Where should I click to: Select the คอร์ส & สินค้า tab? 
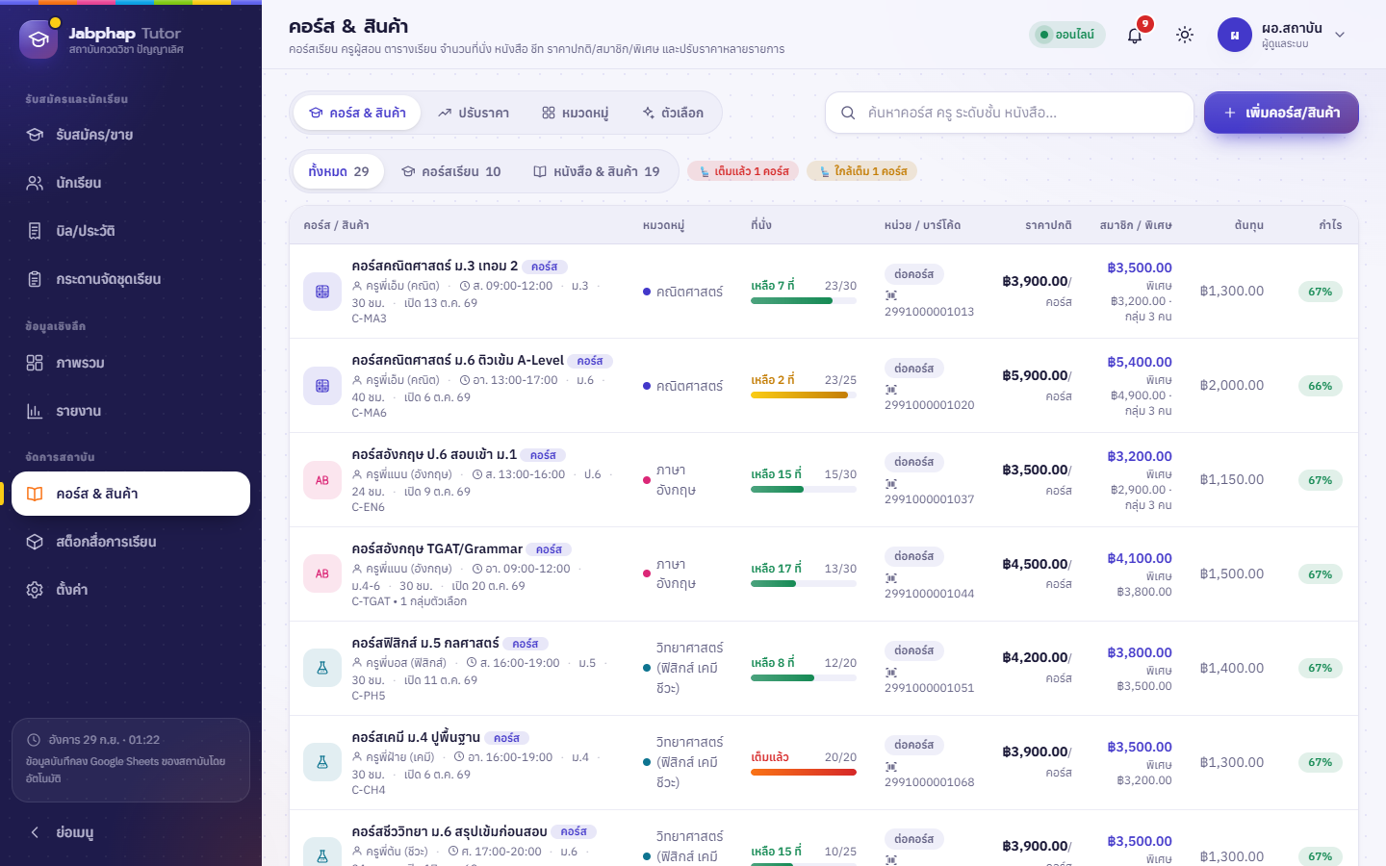(x=357, y=113)
